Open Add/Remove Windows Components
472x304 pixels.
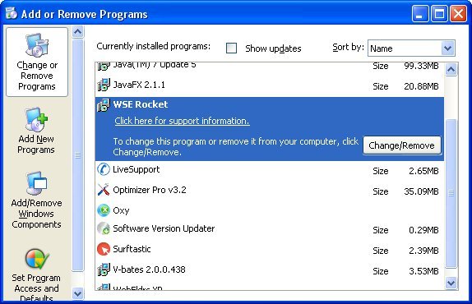(x=36, y=200)
